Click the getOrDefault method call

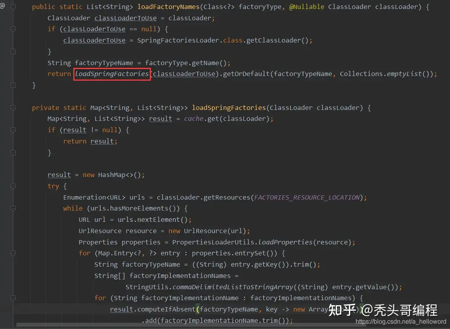[x=246, y=74]
